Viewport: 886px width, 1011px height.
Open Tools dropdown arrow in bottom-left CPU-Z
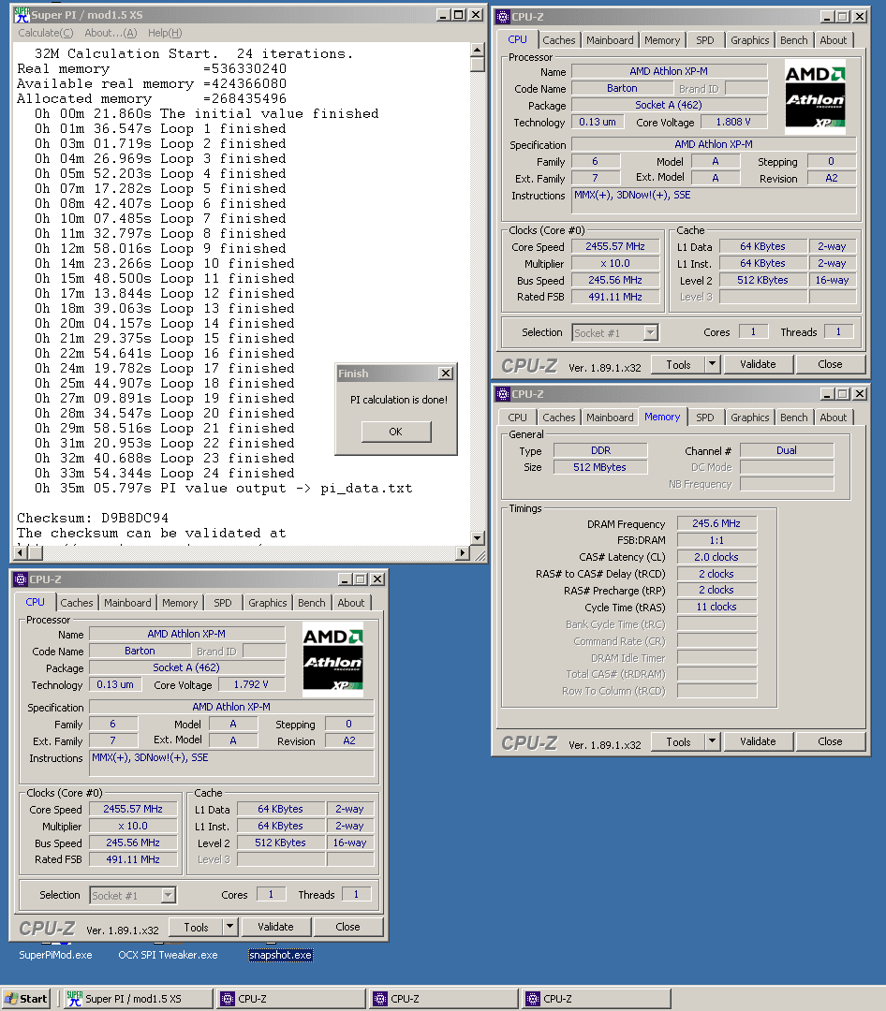(x=229, y=927)
